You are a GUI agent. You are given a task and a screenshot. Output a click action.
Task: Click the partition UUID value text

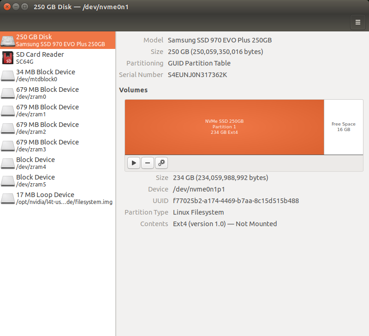coord(236,201)
